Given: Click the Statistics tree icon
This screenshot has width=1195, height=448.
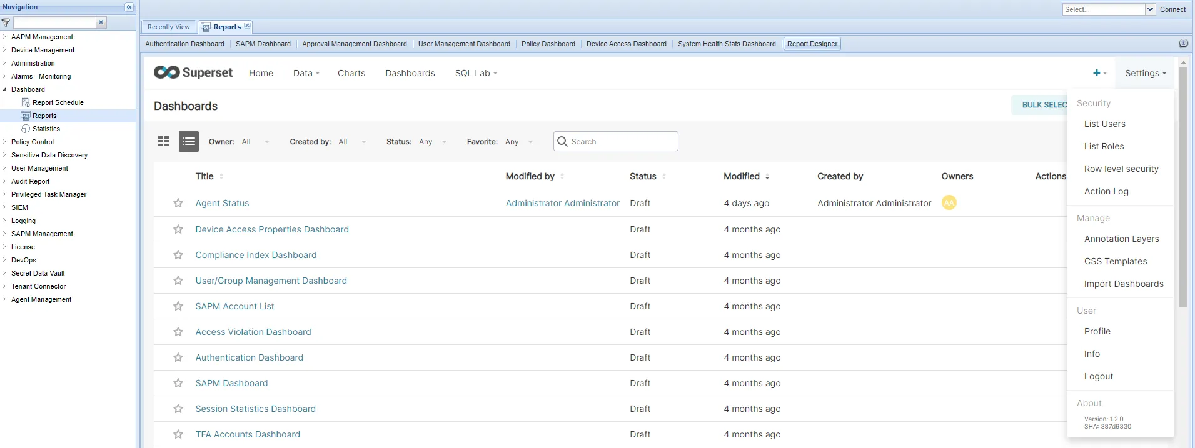Looking at the screenshot, I should 26,129.
